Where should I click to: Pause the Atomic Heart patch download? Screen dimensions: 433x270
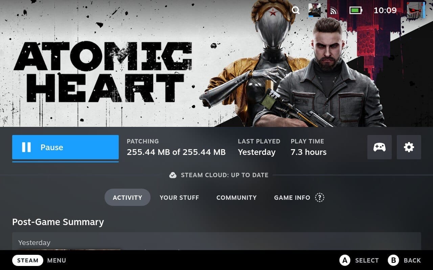65,147
